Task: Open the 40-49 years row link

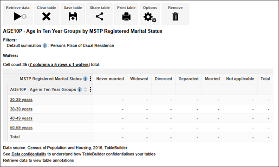Action: pos(21,118)
